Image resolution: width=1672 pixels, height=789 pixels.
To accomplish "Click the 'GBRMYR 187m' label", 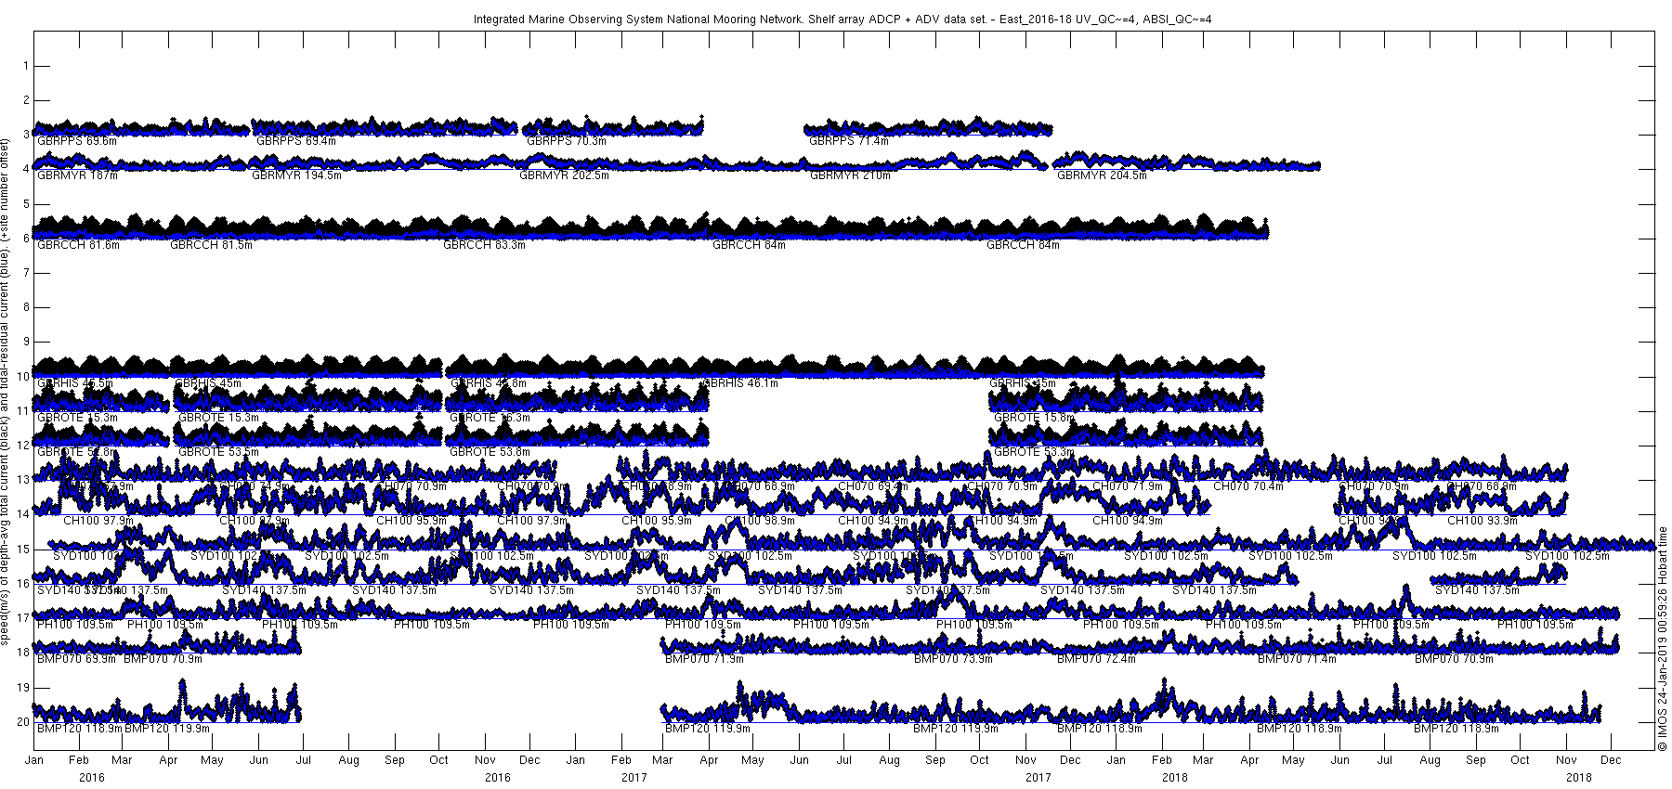I will pos(77,175).
